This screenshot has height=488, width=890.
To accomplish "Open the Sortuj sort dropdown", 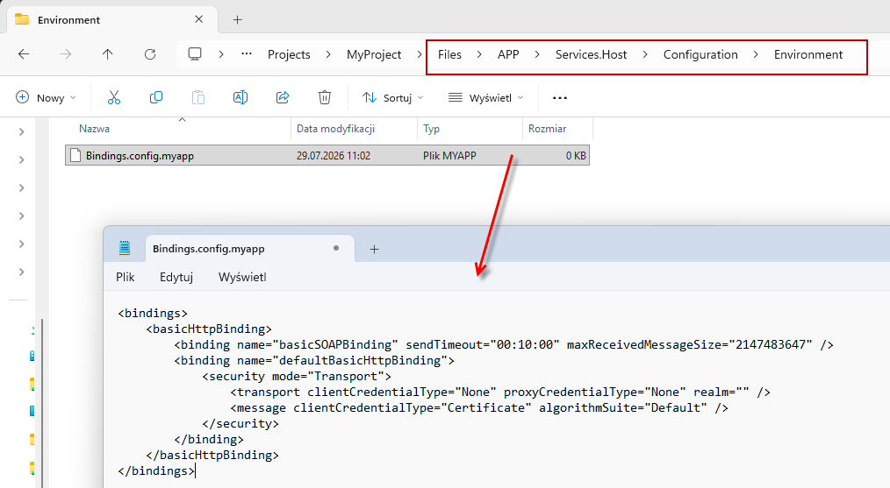I will (393, 97).
